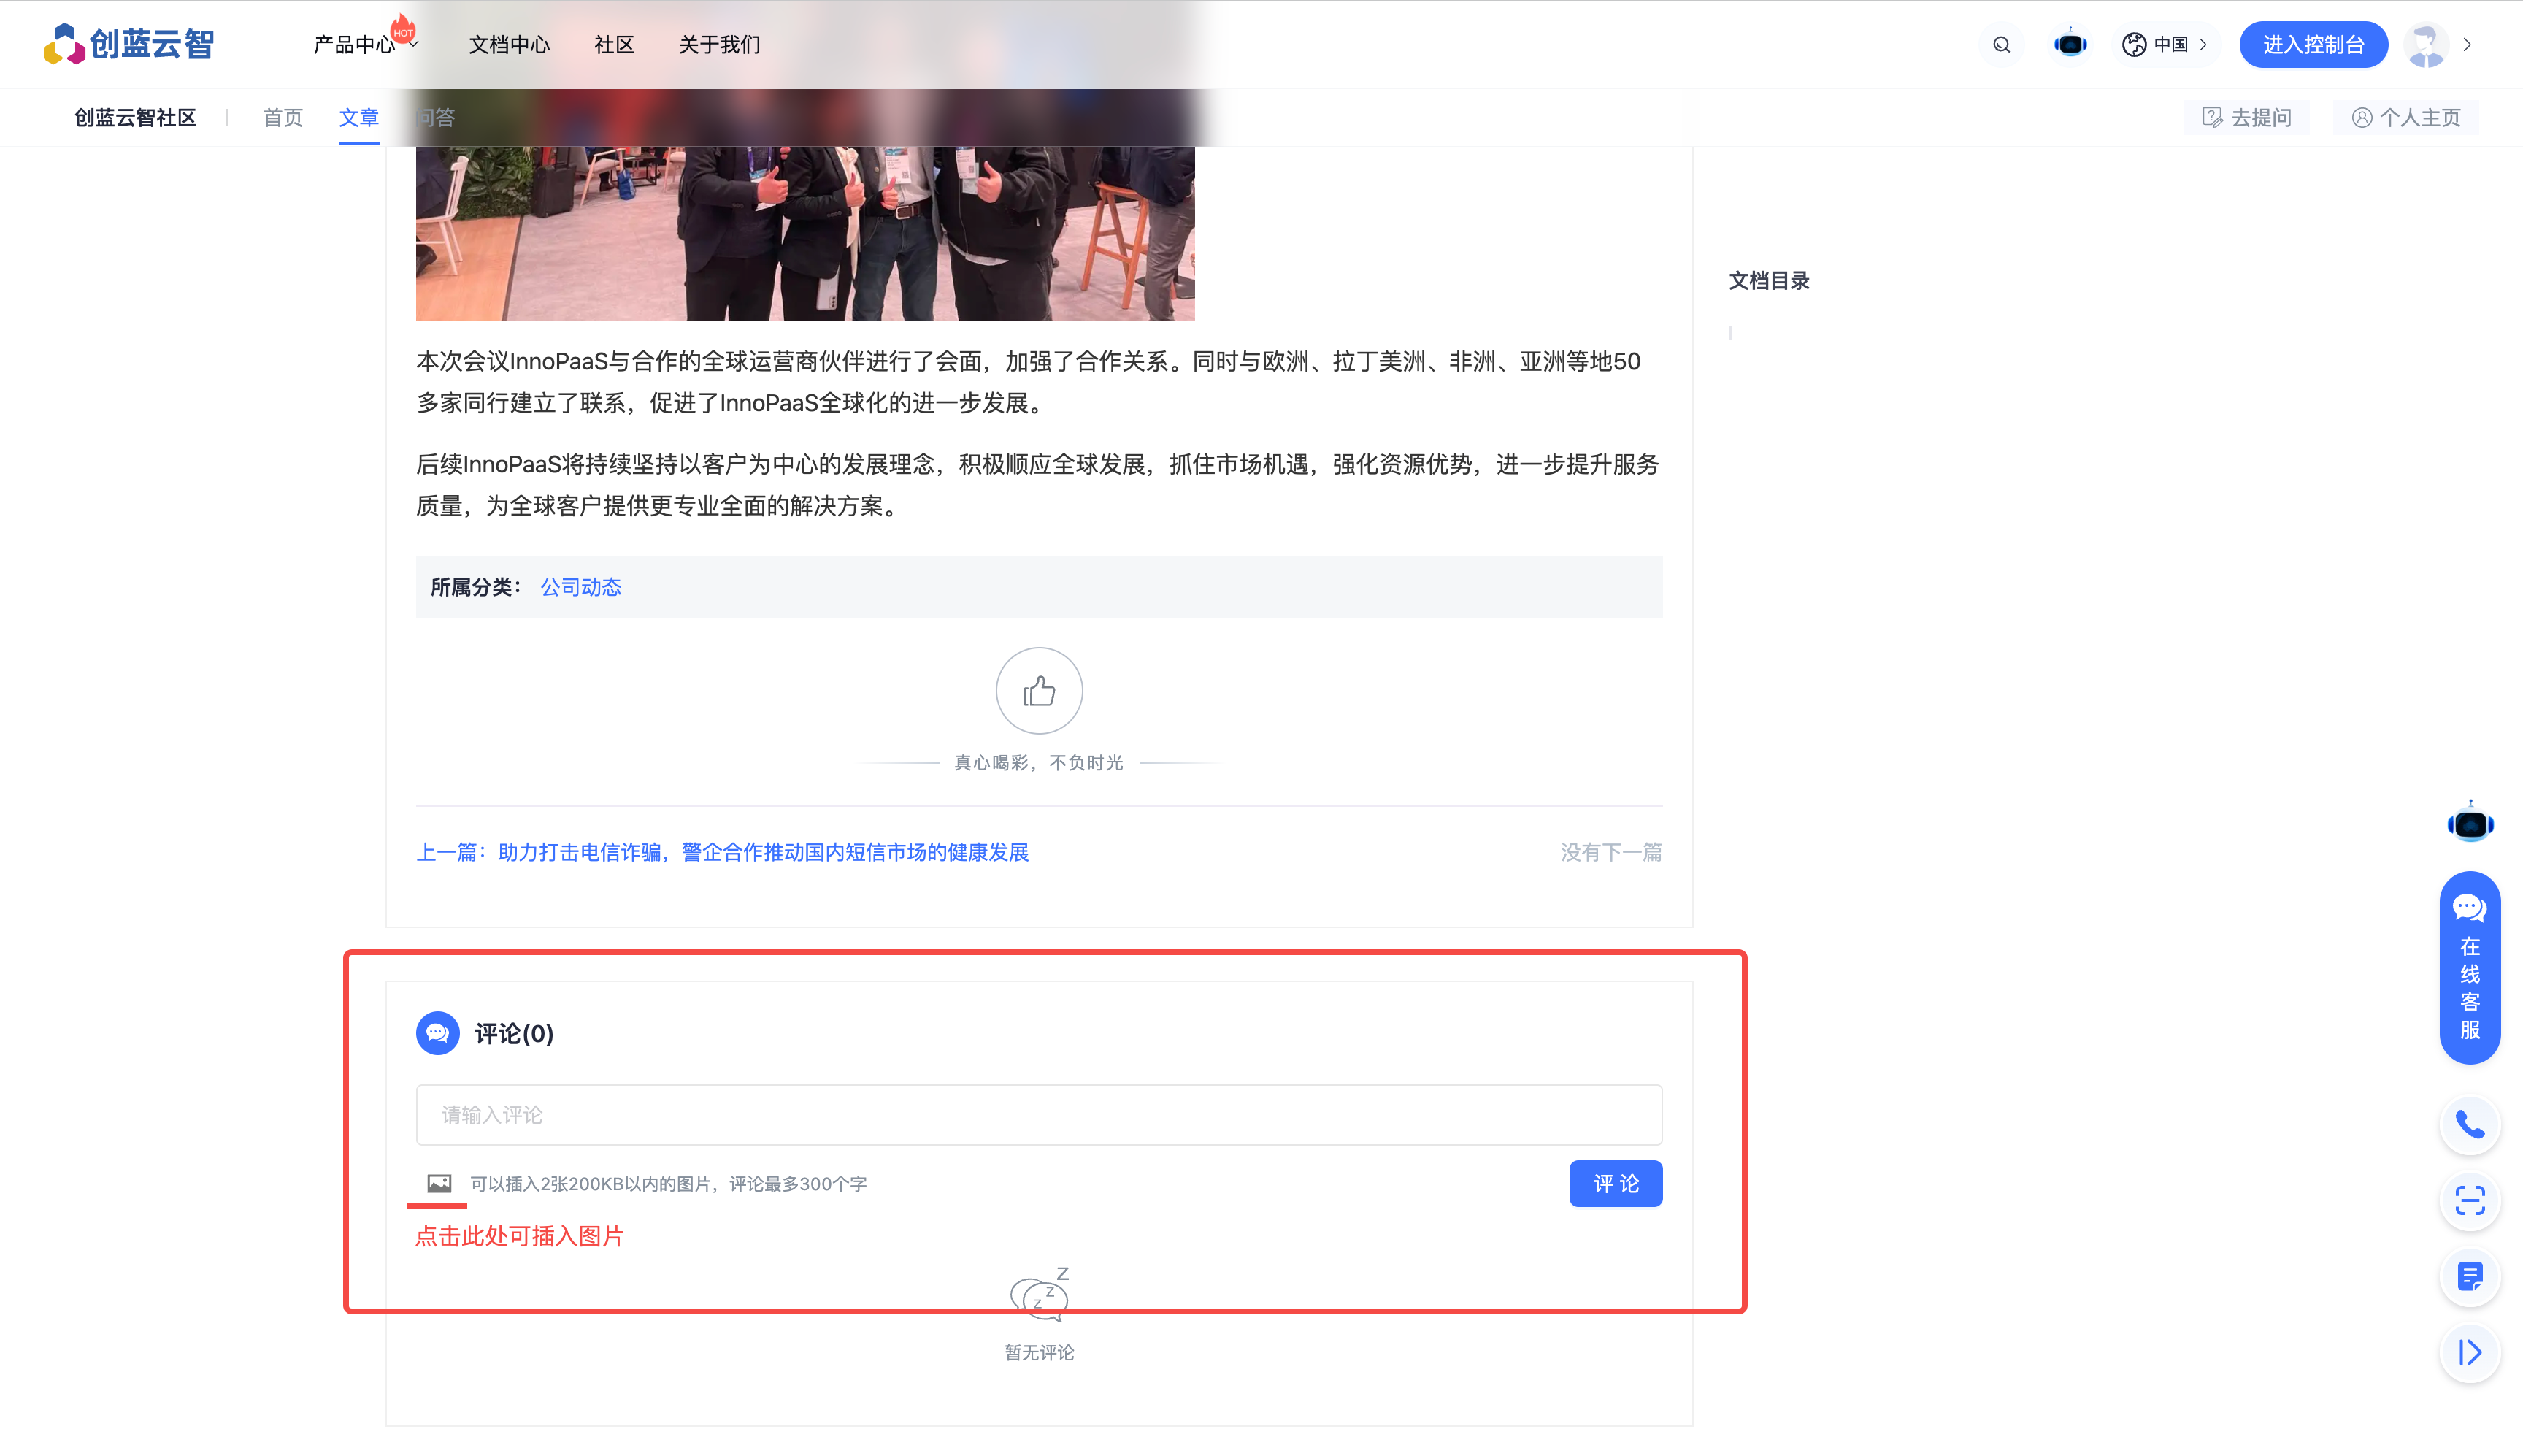Click the insert image icon
Image resolution: width=2523 pixels, height=1456 pixels.
[439, 1183]
